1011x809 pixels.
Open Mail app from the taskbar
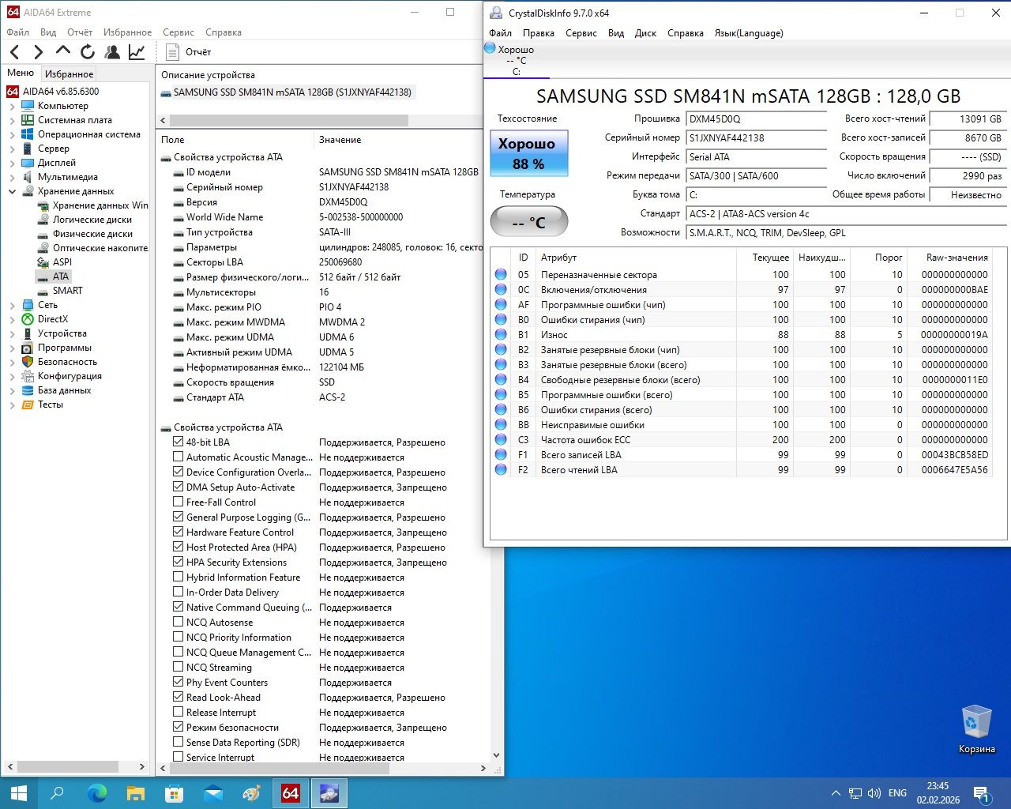tap(213, 793)
